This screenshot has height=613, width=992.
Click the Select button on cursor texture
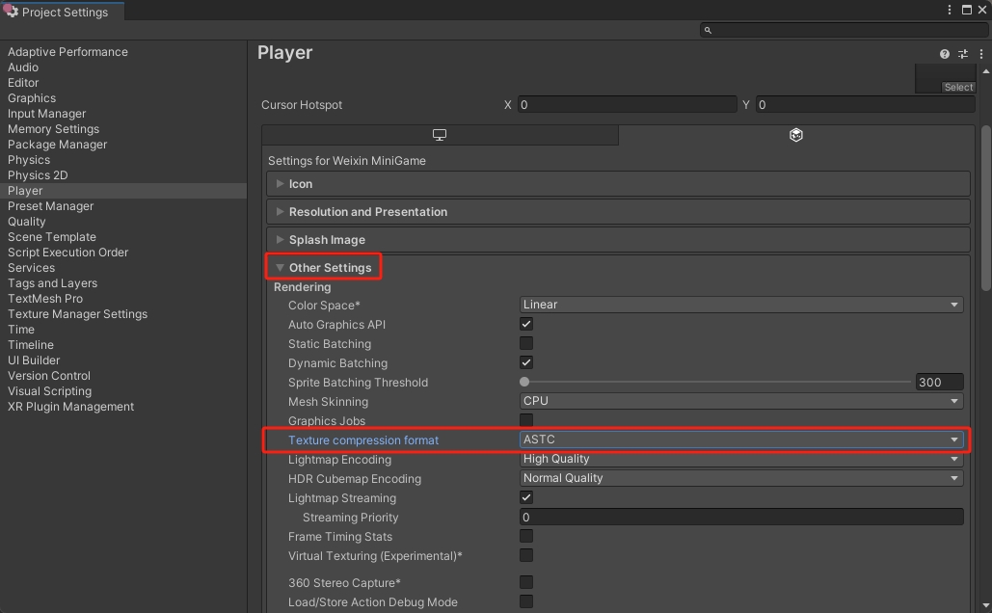pos(958,88)
